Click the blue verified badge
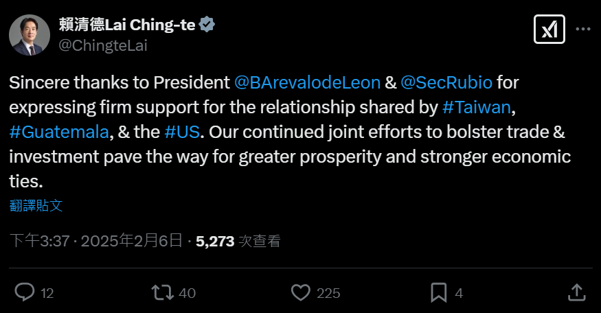Screen dimensions: 601x313 [x=207, y=25]
